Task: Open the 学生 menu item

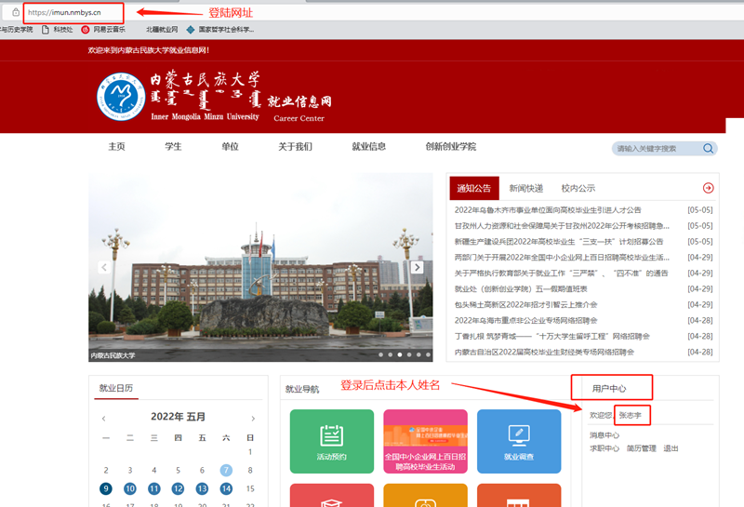Action: point(173,147)
